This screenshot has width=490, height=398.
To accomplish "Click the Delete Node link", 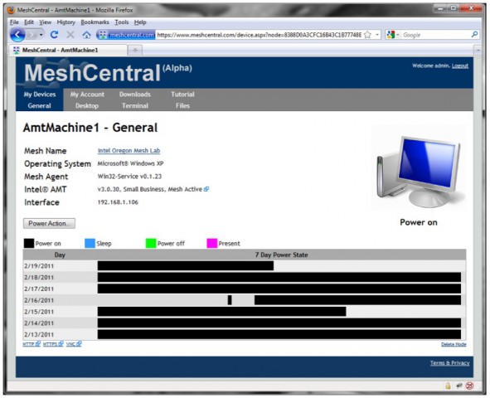I will click(454, 344).
